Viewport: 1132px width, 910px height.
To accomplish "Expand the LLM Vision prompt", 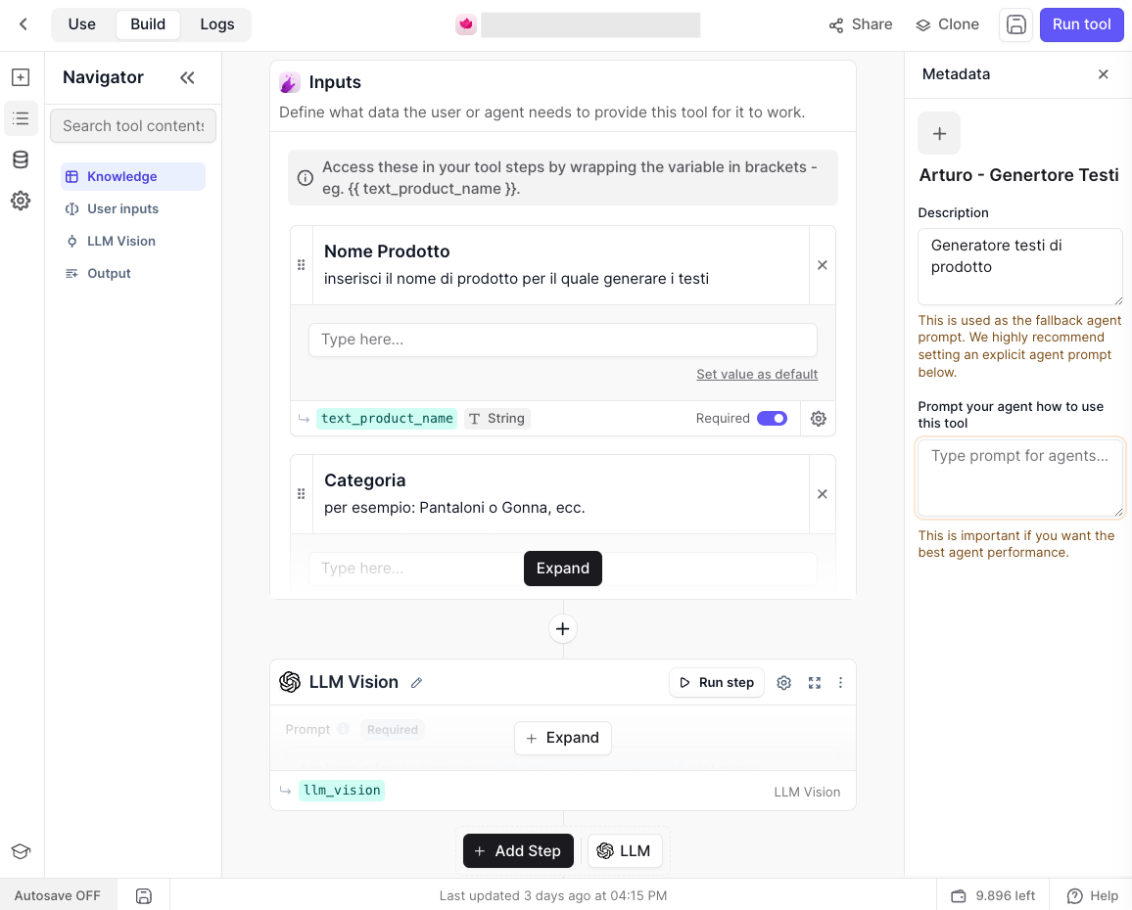I will point(562,738).
